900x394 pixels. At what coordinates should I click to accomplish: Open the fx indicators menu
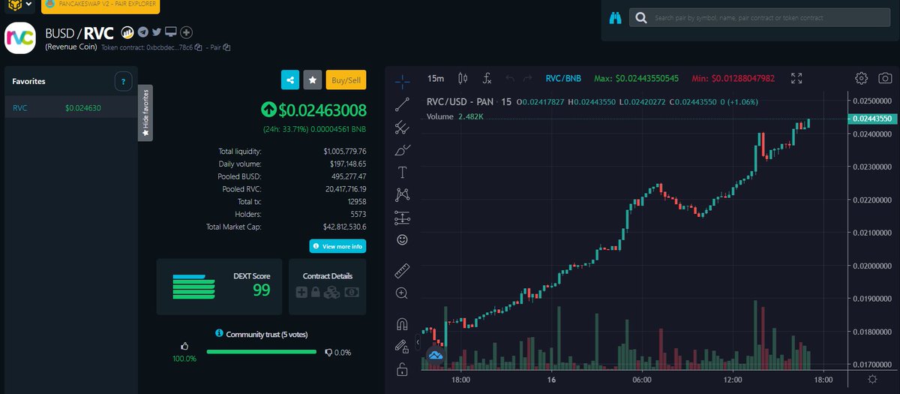(486, 78)
